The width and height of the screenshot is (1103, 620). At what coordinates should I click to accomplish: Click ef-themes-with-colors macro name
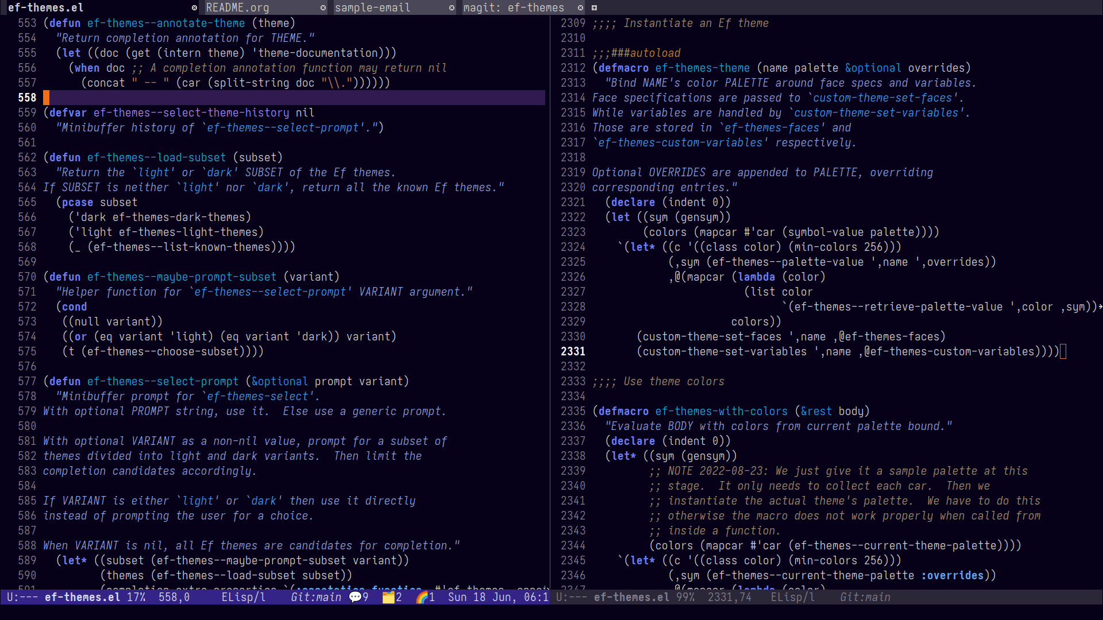[x=722, y=411]
